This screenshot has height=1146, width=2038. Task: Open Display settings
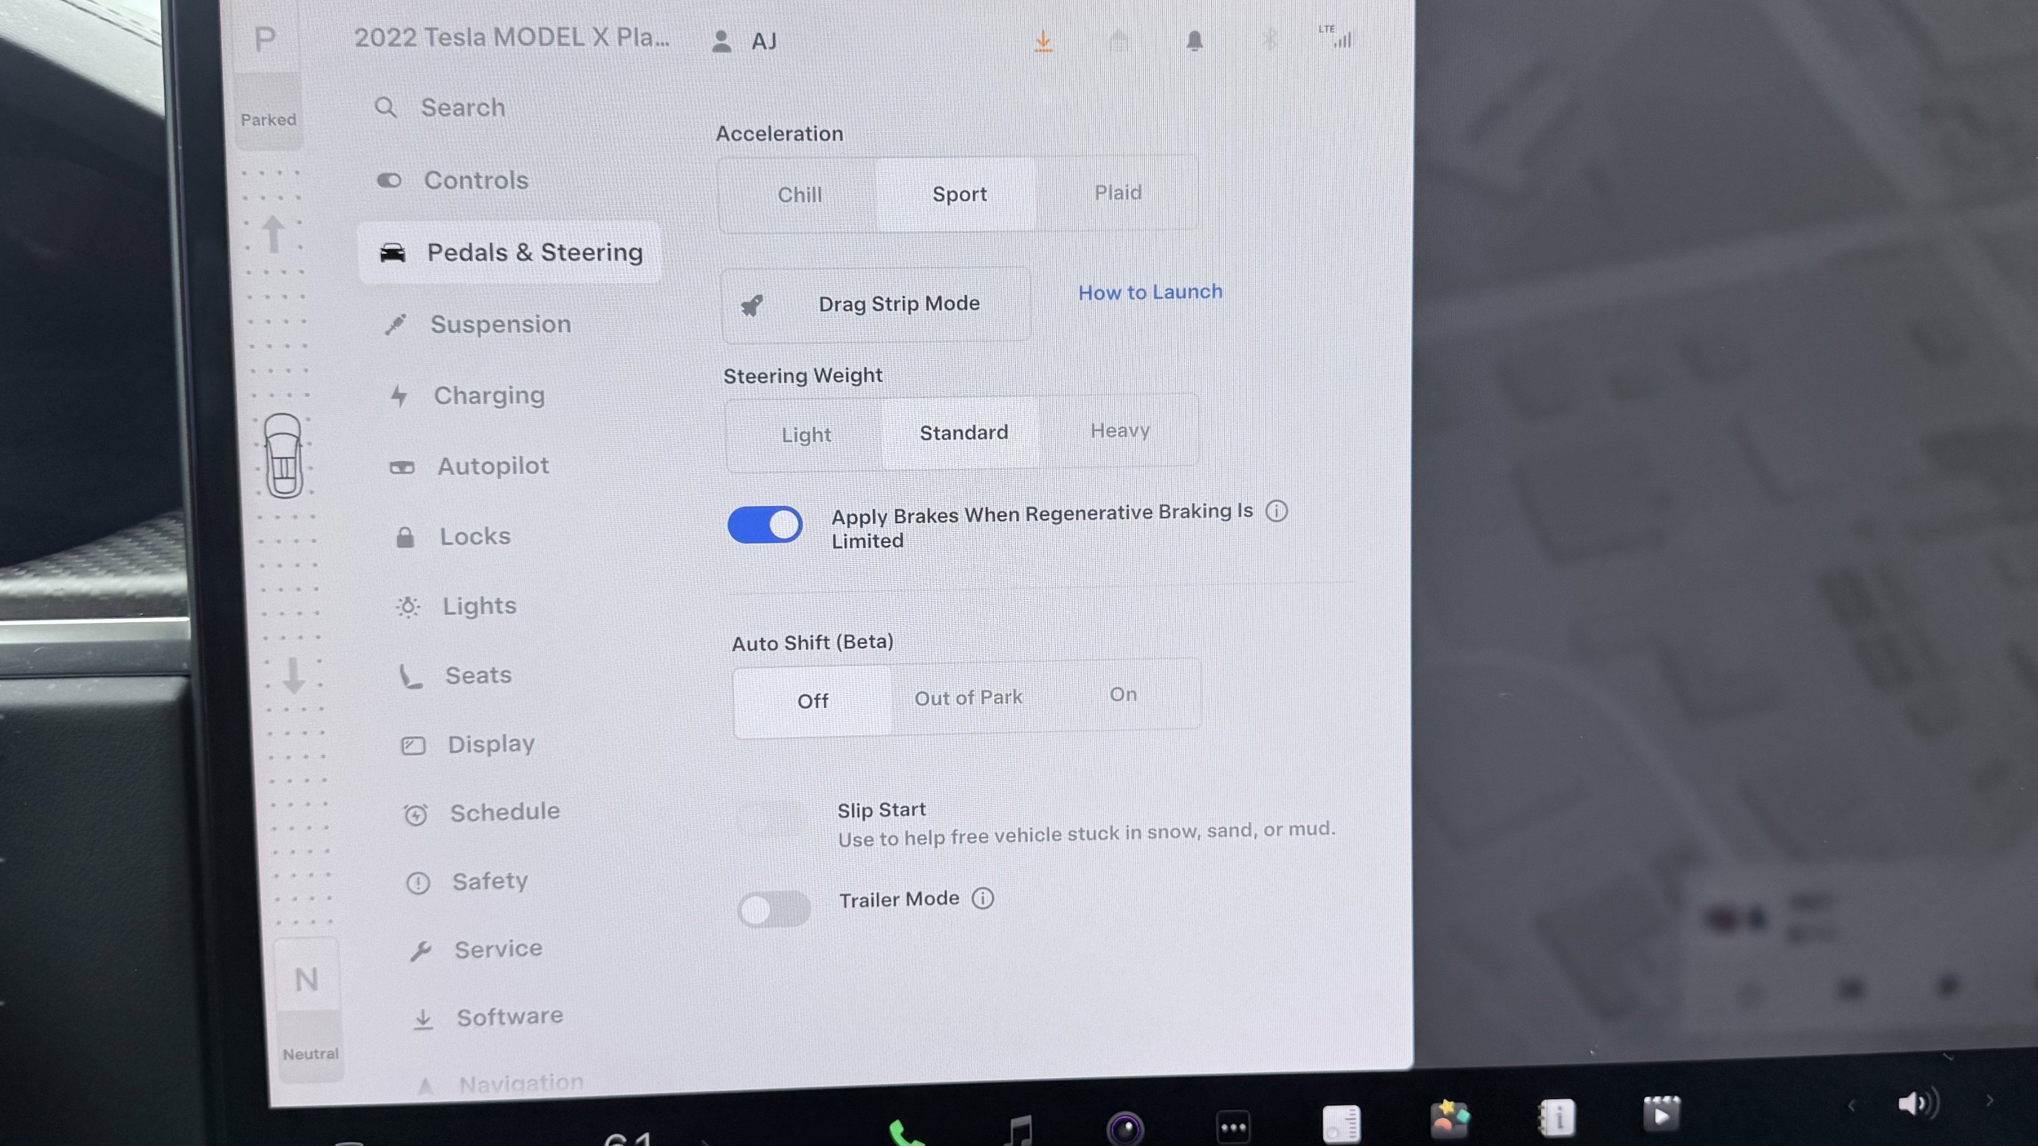point(469,745)
